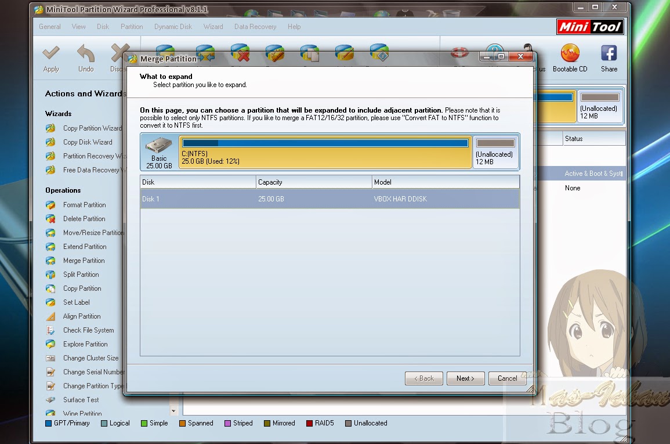
Task: Click the Partition Recovery Wizard sidebar icon
Action: [x=50, y=156]
